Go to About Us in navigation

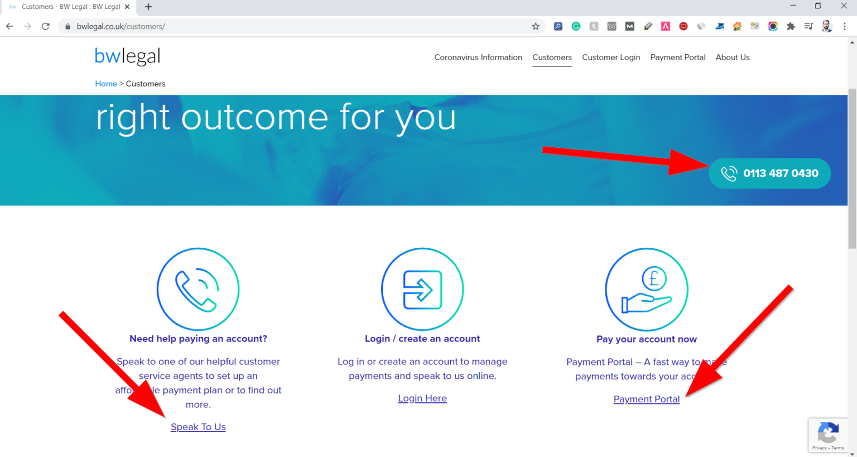733,57
